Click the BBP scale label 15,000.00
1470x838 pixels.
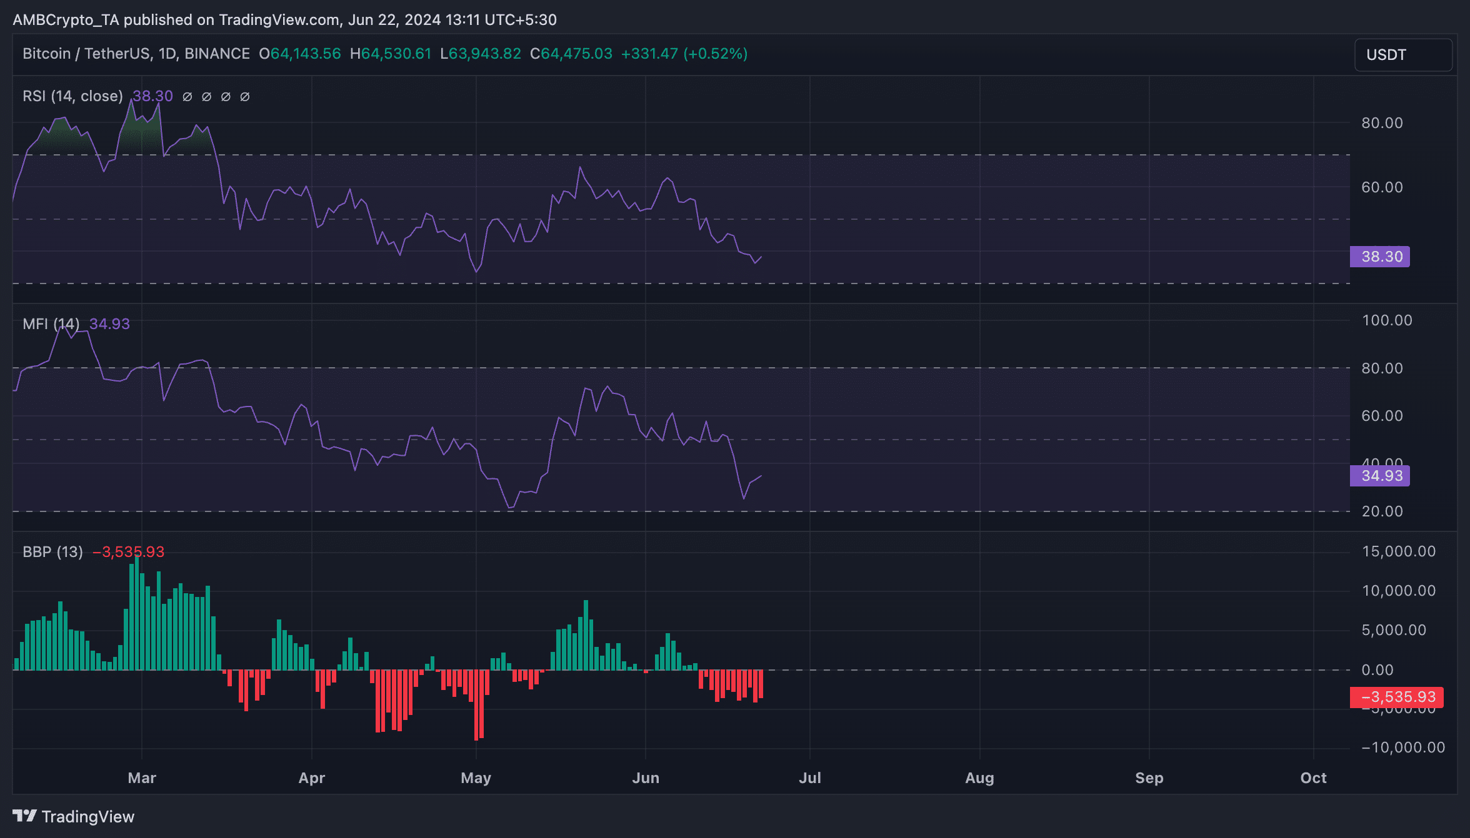click(1399, 551)
